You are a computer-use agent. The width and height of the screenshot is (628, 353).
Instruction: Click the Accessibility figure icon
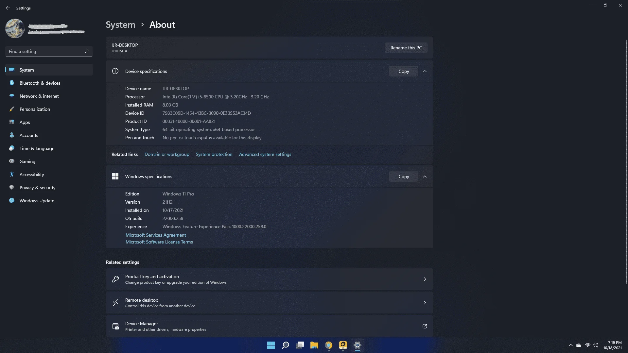(x=12, y=174)
